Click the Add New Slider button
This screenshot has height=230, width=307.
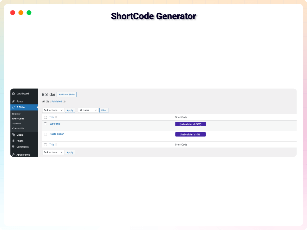click(x=66, y=94)
